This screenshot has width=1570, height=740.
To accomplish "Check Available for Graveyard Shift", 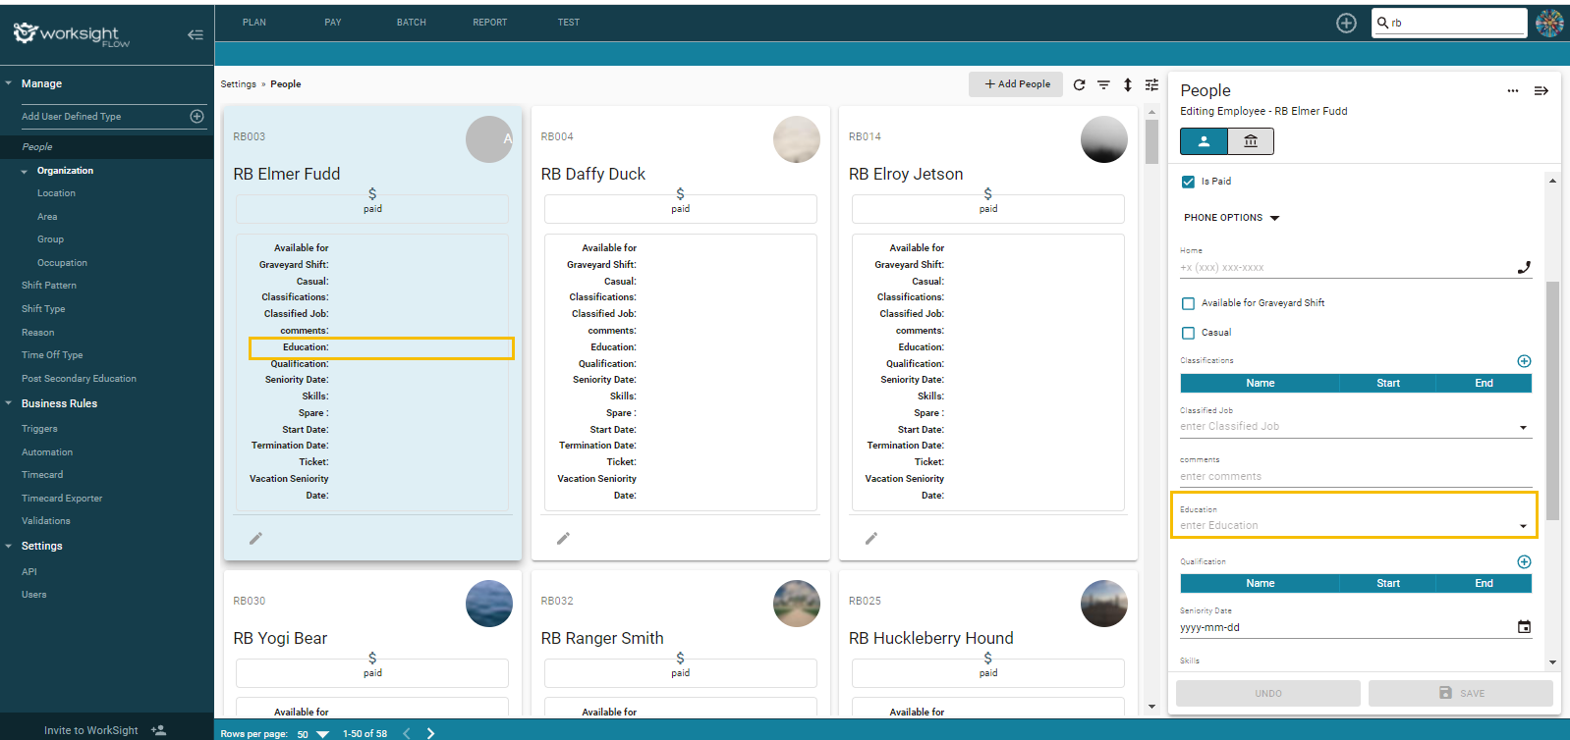I will tap(1188, 303).
